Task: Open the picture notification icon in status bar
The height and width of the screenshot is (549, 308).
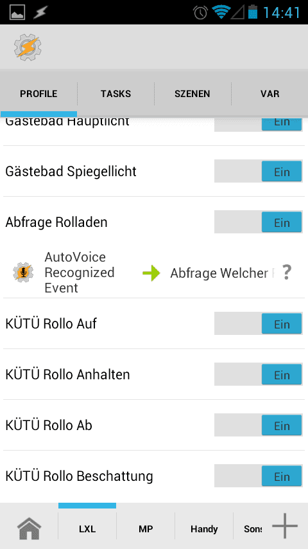Action: pos(17,13)
